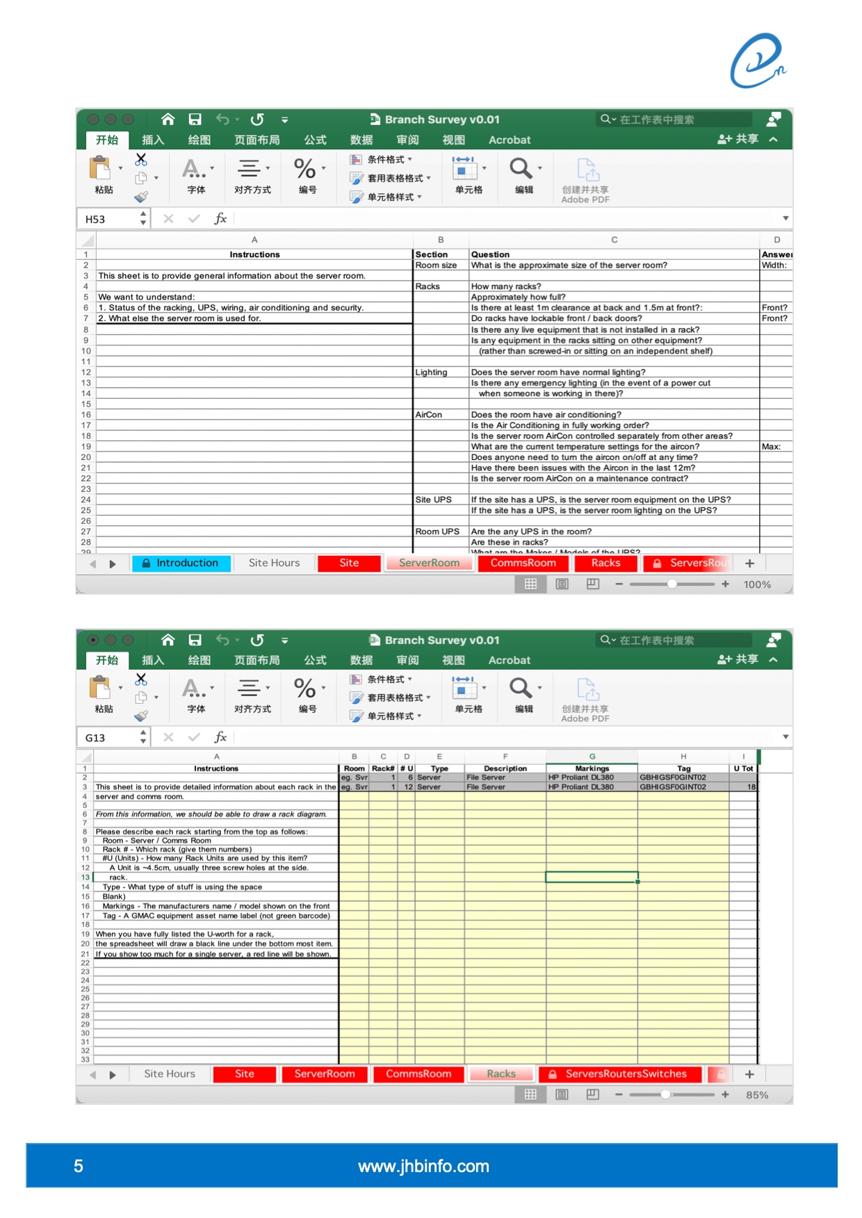Add a new sheet with plus button in top window
Screen dimensions: 862x1218
tap(749, 563)
